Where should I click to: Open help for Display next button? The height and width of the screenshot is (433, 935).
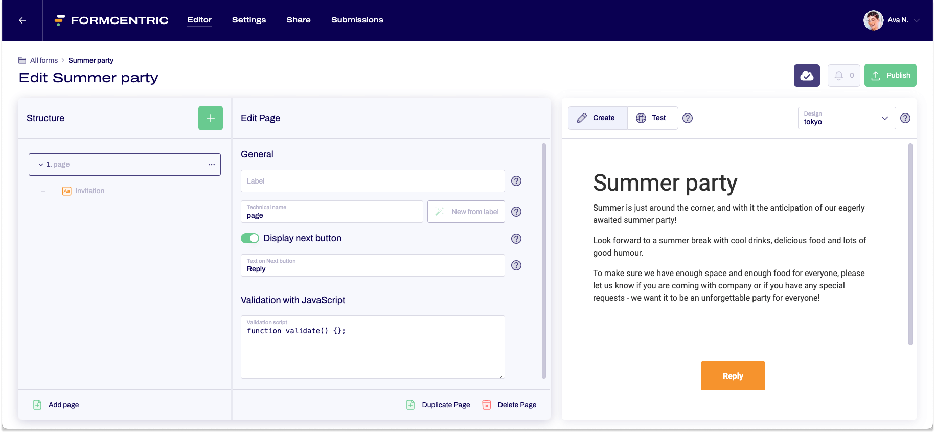(x=516, y=239)
